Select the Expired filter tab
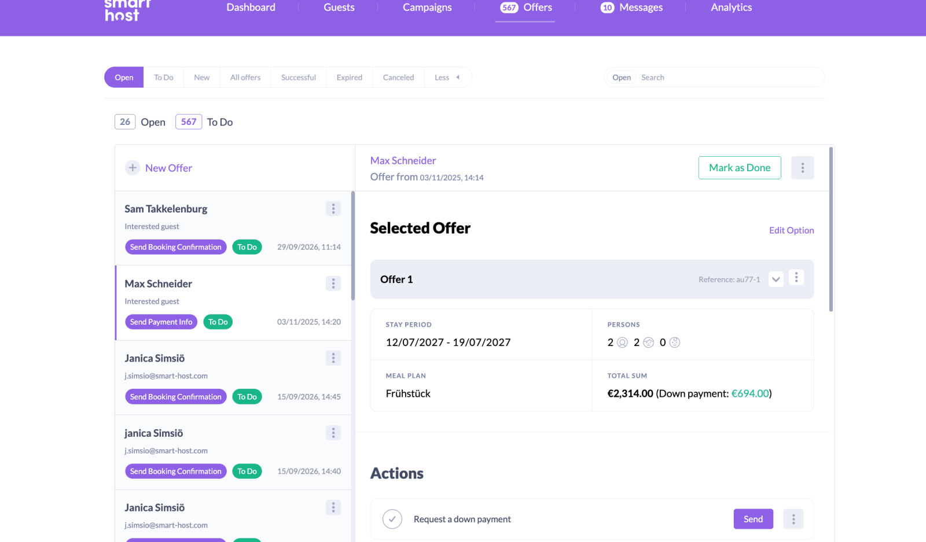The width and height of the screenshot is (926, 542). (350, 78)
